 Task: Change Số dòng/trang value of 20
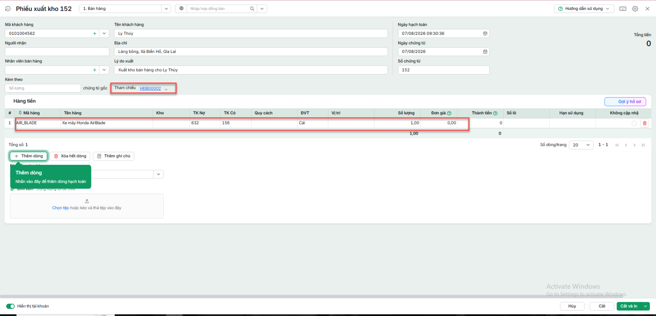tap(581, 145)
